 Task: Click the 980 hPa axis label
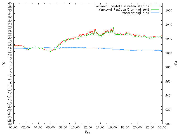coord(168,67)
